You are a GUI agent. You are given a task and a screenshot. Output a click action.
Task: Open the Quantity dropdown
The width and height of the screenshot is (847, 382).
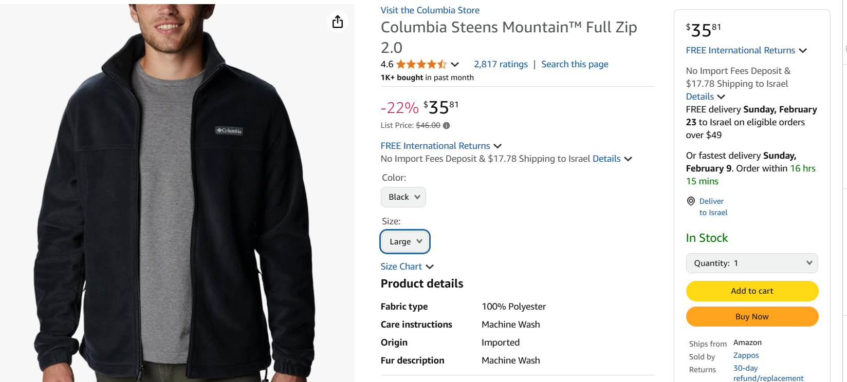[751, 263]
